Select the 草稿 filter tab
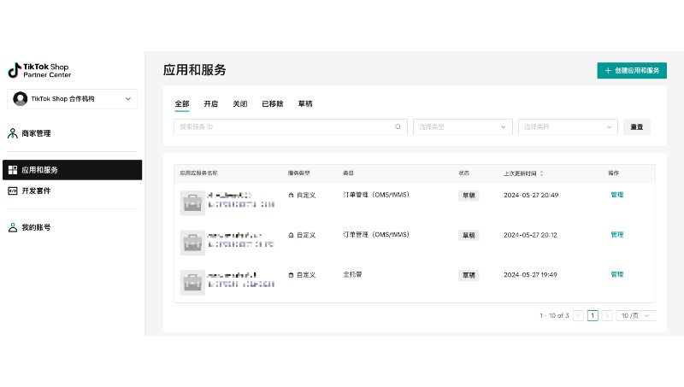The height and width of the screenshot is (387, 684). click(x=304, y=103)
